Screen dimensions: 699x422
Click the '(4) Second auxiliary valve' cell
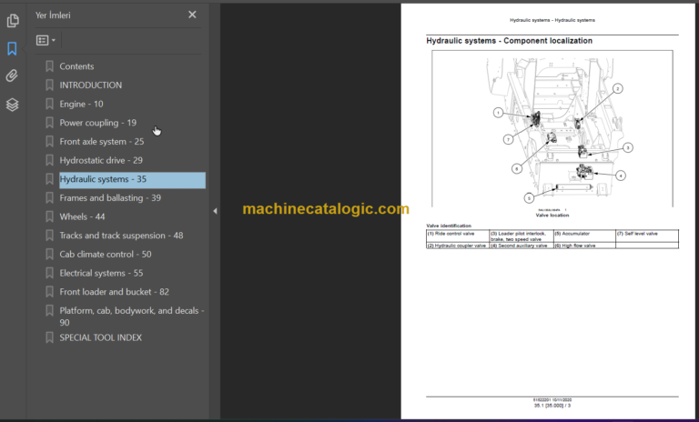click(x=522, y=246)
